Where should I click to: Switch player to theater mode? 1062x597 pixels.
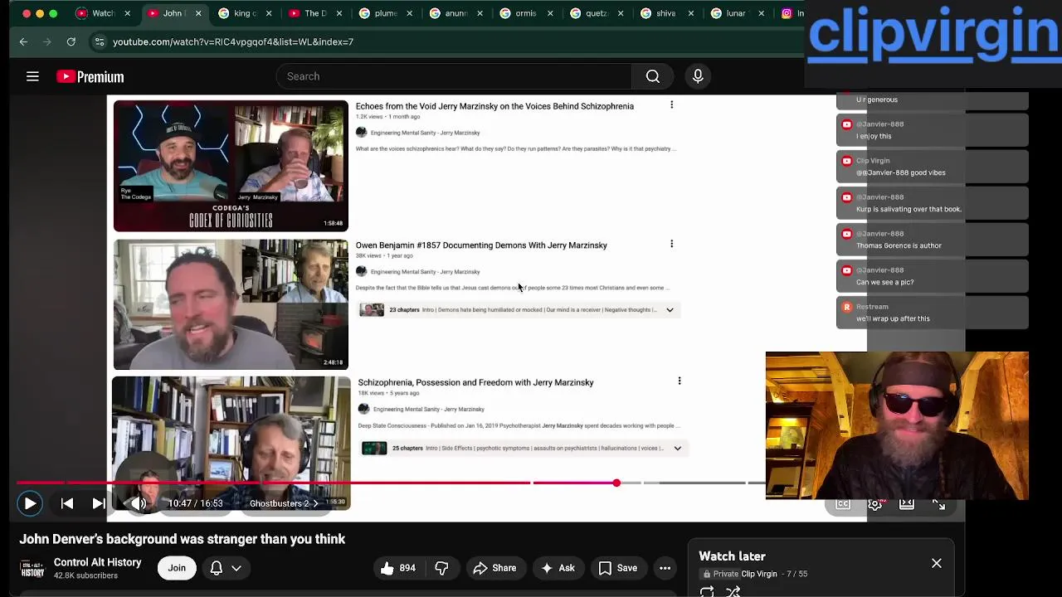click(907, 504)
